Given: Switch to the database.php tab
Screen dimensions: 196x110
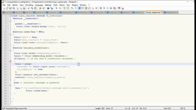Looking at the screenshot, I should click(x=67, y=13).
